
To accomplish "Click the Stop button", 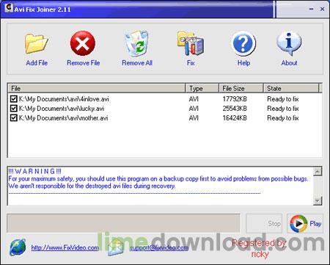I will 264,223.
